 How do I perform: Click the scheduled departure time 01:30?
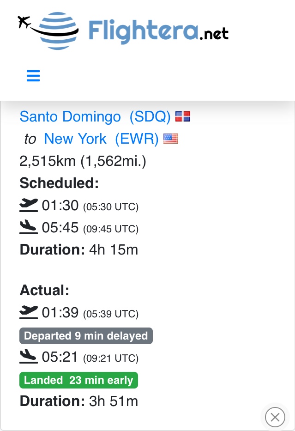pyautogui.click(x=60, y=206)
